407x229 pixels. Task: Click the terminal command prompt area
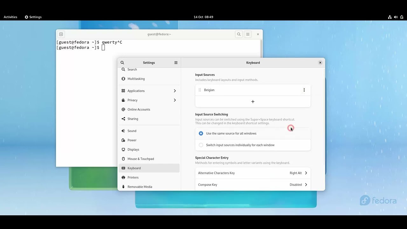click(103, 48)
